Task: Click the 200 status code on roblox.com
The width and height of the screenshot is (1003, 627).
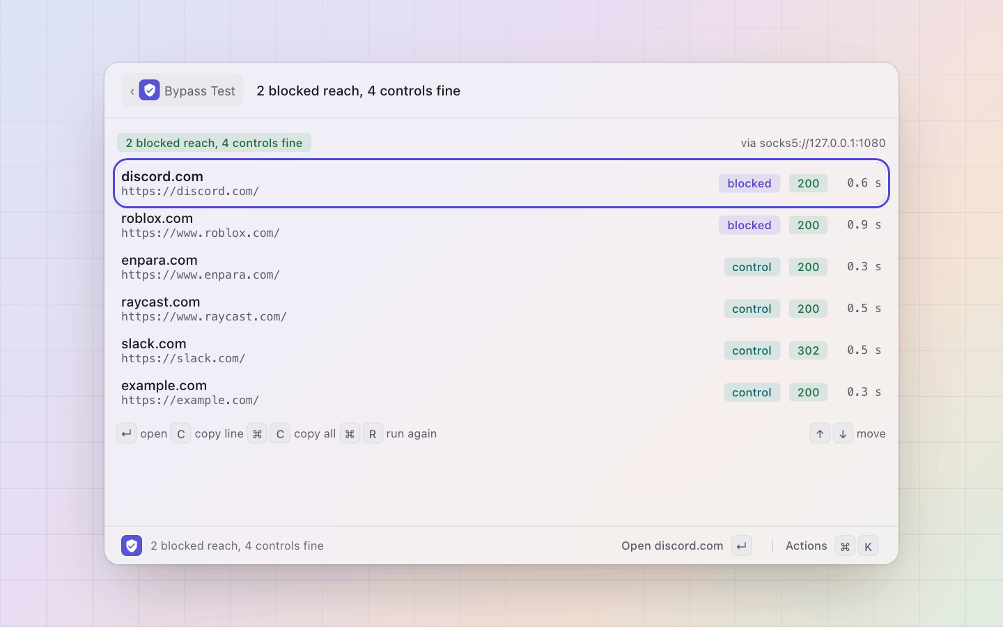Action: point(808,225)
